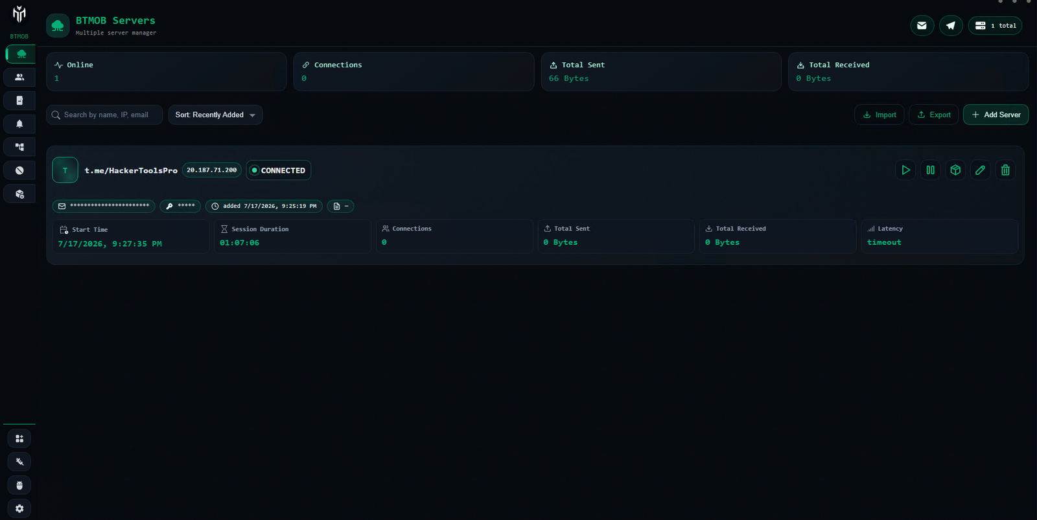This screenshot has height=520, width=1037.
Task: Click the 'added 7/17/2026, 9:25:19 PM' chip
Action: click(x=264, y=206)
